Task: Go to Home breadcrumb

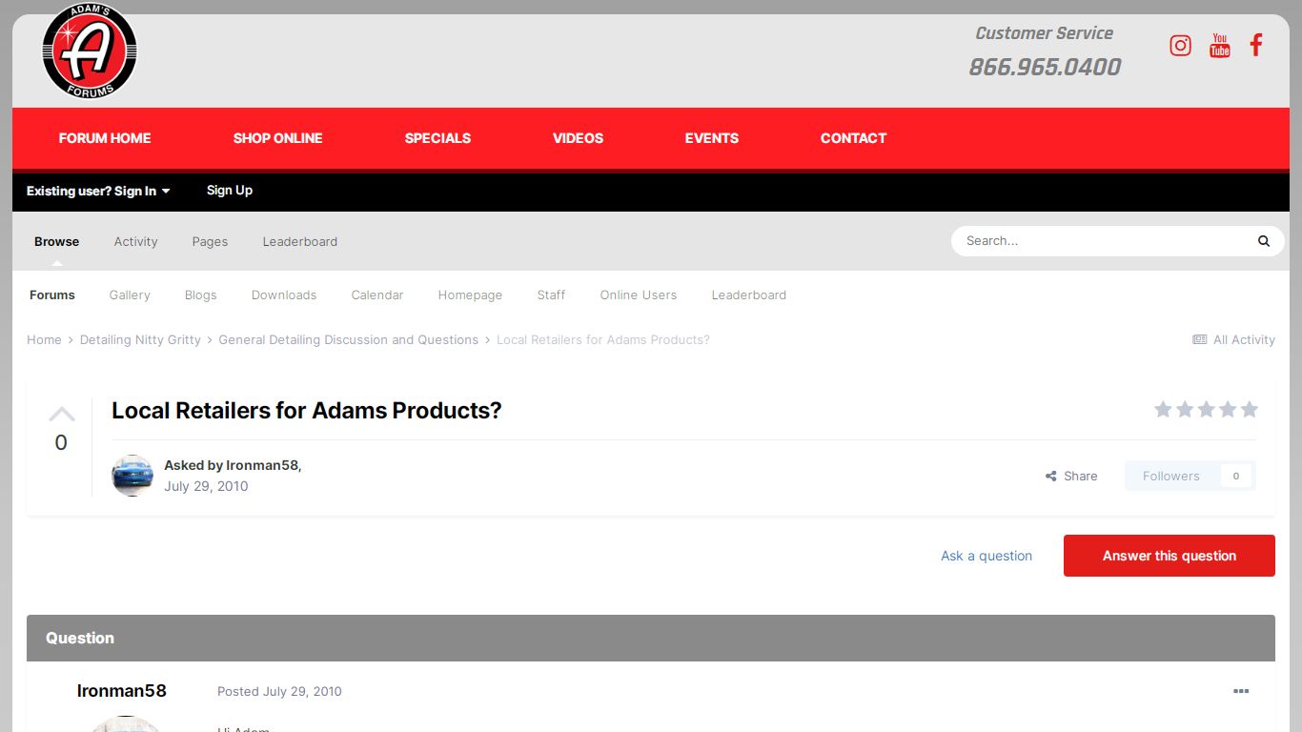Action: 44,339
